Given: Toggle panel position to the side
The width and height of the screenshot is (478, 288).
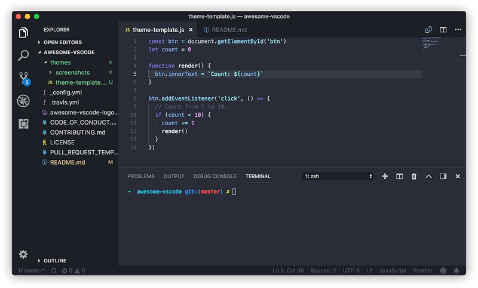Looking at the screenshot, I should click(443, 176).
